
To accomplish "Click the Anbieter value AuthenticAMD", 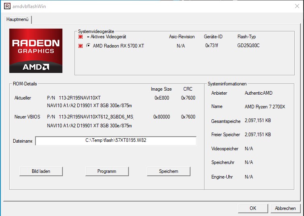I will point(259,93).
